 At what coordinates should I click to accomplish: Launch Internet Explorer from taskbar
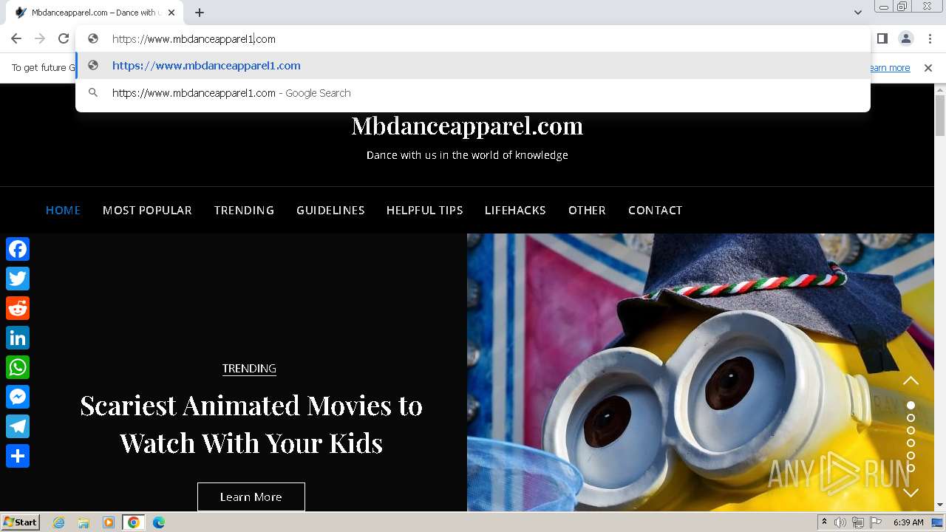pyautogui.click(x=58, y=522)
